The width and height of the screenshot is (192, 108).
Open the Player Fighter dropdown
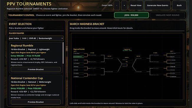[36, 38]
